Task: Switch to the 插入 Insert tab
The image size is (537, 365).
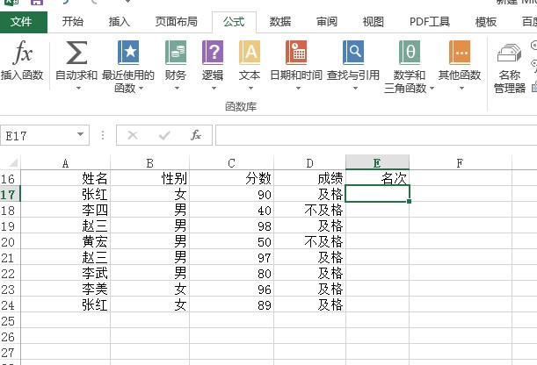Action: click(x=120, y=22)
